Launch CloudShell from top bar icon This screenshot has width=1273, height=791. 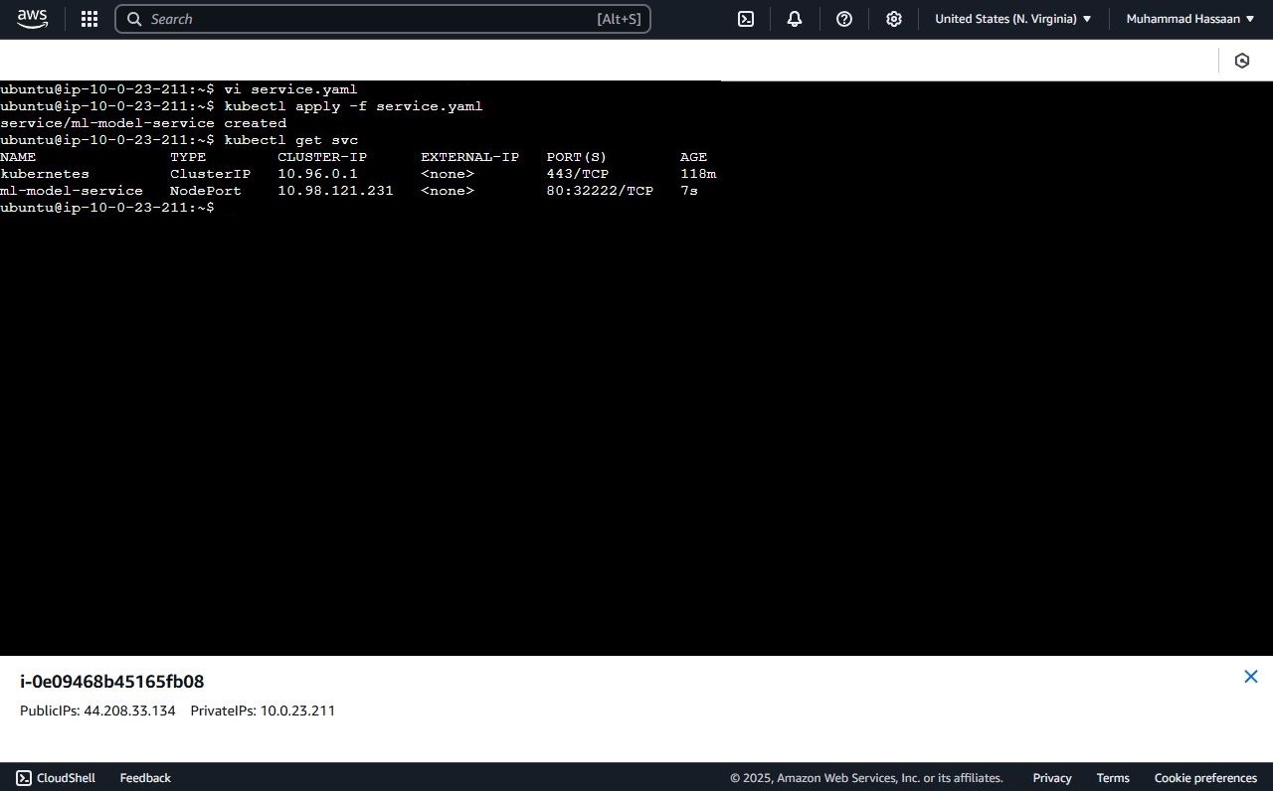tap(746, 19)
